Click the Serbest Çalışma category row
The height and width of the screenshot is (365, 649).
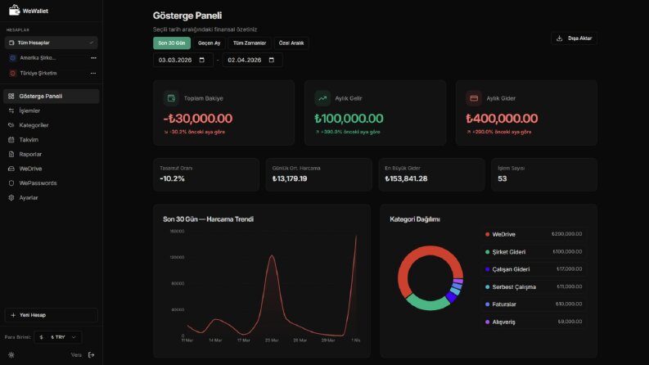[x=534, y=286]
